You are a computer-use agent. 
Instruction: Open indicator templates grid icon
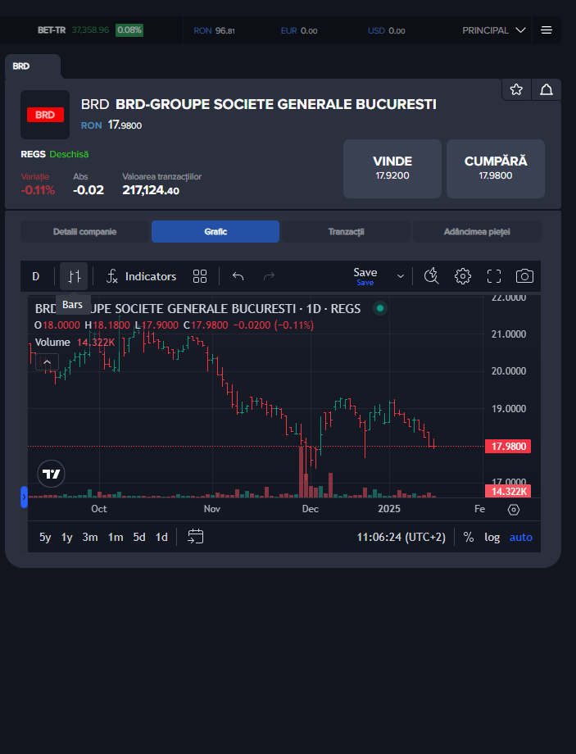click(200, 276)
